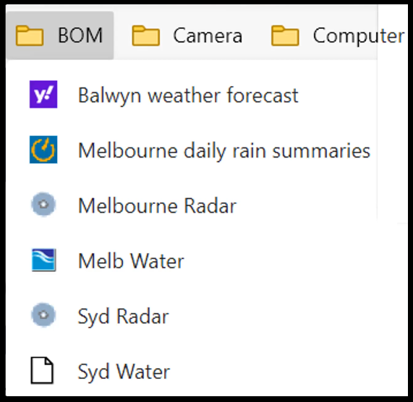Click the orange dial icon for rain summaries
Image resolution: width=413 pixels, height=402 pixels.
pos(43,150)
